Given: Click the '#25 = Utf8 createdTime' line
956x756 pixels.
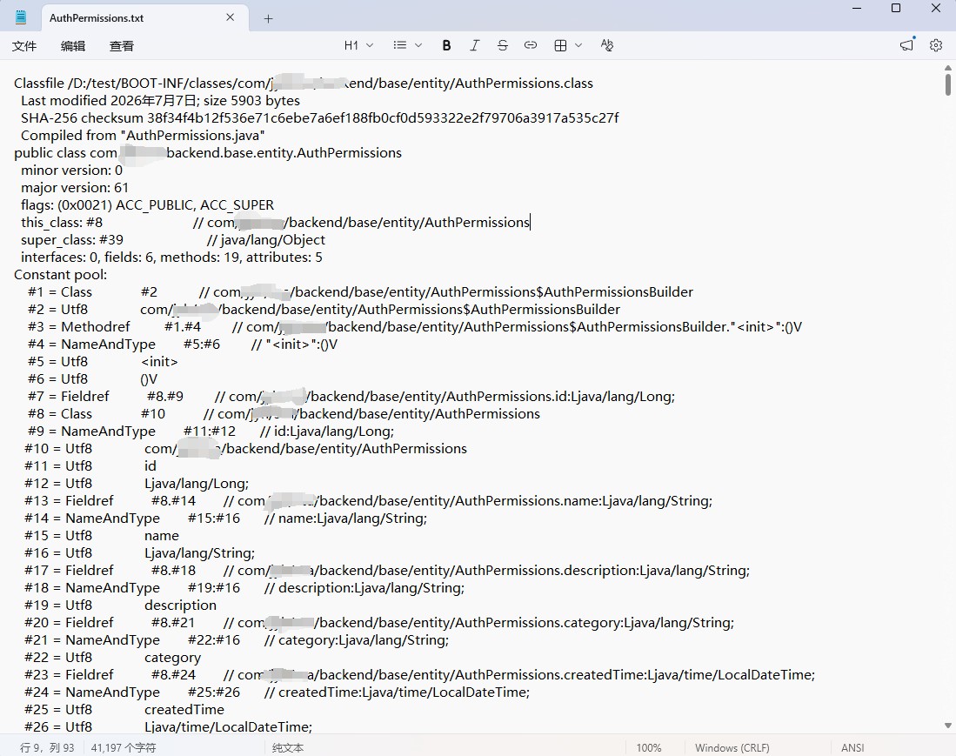Looking at the screenshot, I should coord(124,710).
